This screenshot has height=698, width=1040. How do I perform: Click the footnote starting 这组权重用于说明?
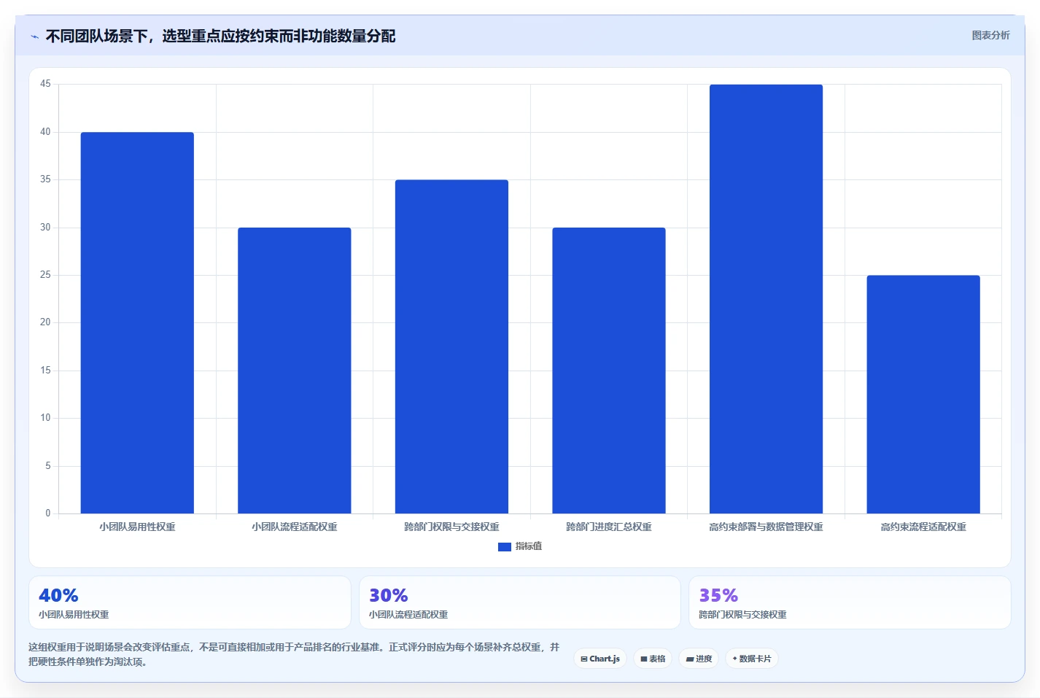[x=294, y=654]
